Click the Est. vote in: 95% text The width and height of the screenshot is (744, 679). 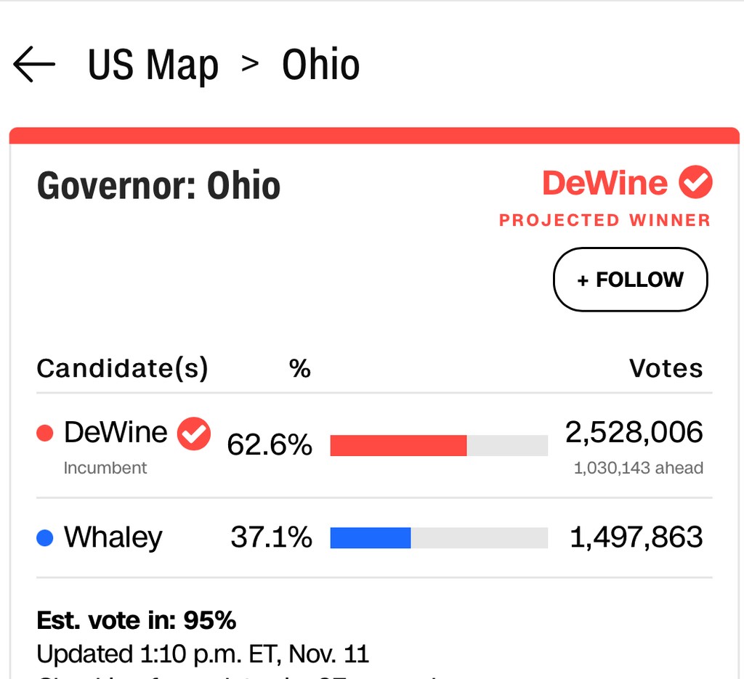[x=137, y=621]
